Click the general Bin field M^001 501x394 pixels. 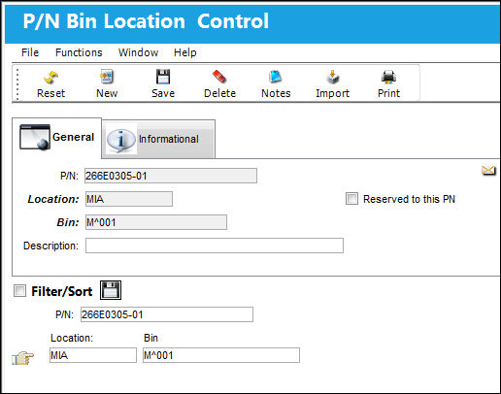[156, 222]
